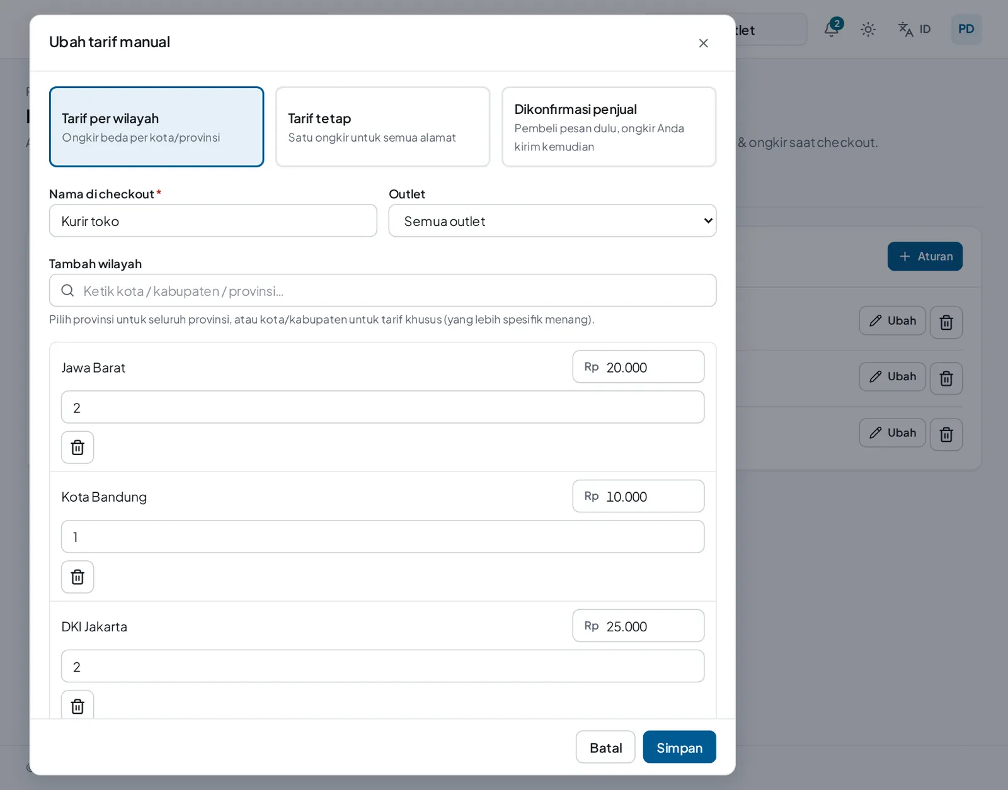Open the notifications bell with badge 2
The width and height of the screenshot is (1008, 790).
[832, 28]
